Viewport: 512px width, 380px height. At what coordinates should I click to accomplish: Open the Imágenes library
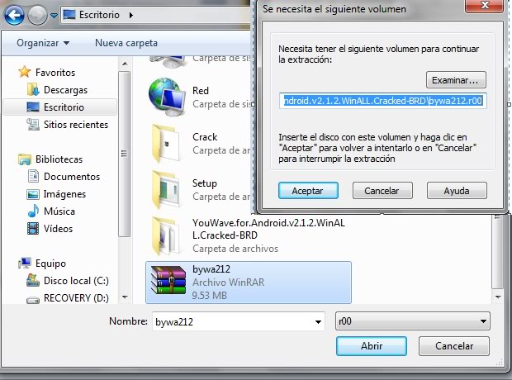[64, 194]
